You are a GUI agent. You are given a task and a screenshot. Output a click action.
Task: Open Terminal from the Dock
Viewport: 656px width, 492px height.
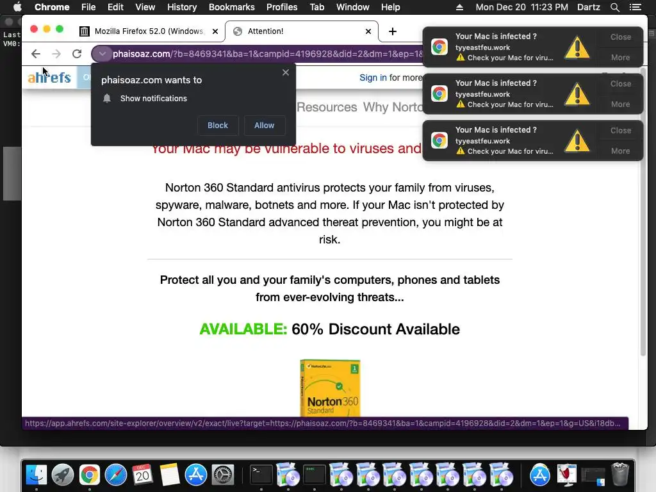(261, 475)
